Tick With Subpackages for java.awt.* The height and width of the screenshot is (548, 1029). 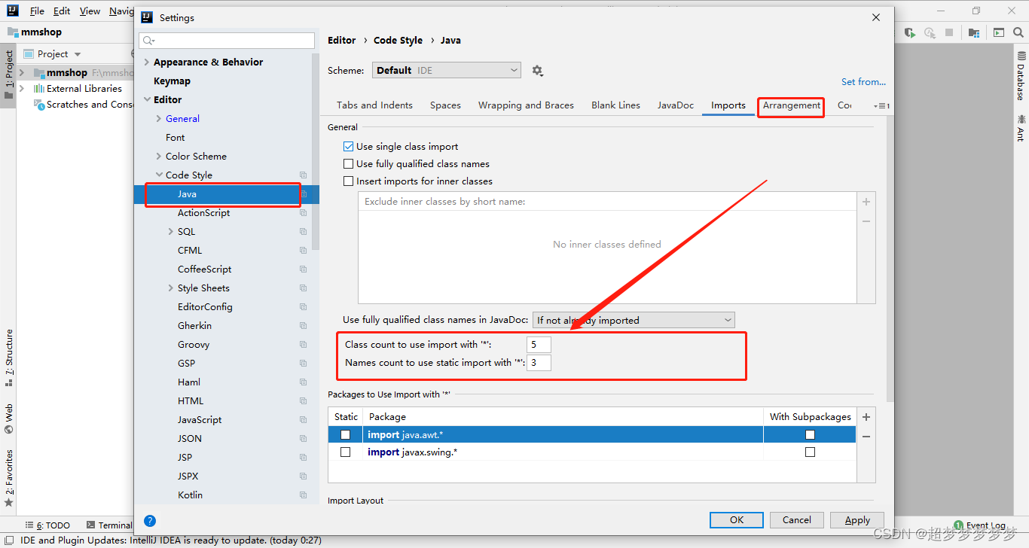[x=810, y=435]
